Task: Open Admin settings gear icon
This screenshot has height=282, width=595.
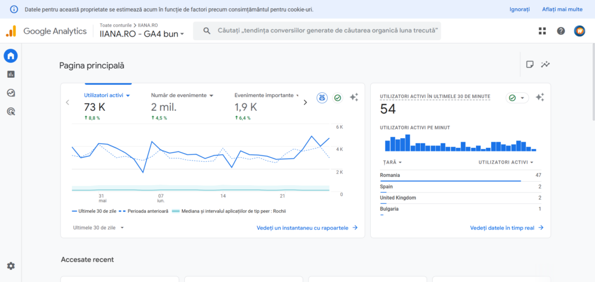Action: 10,266
